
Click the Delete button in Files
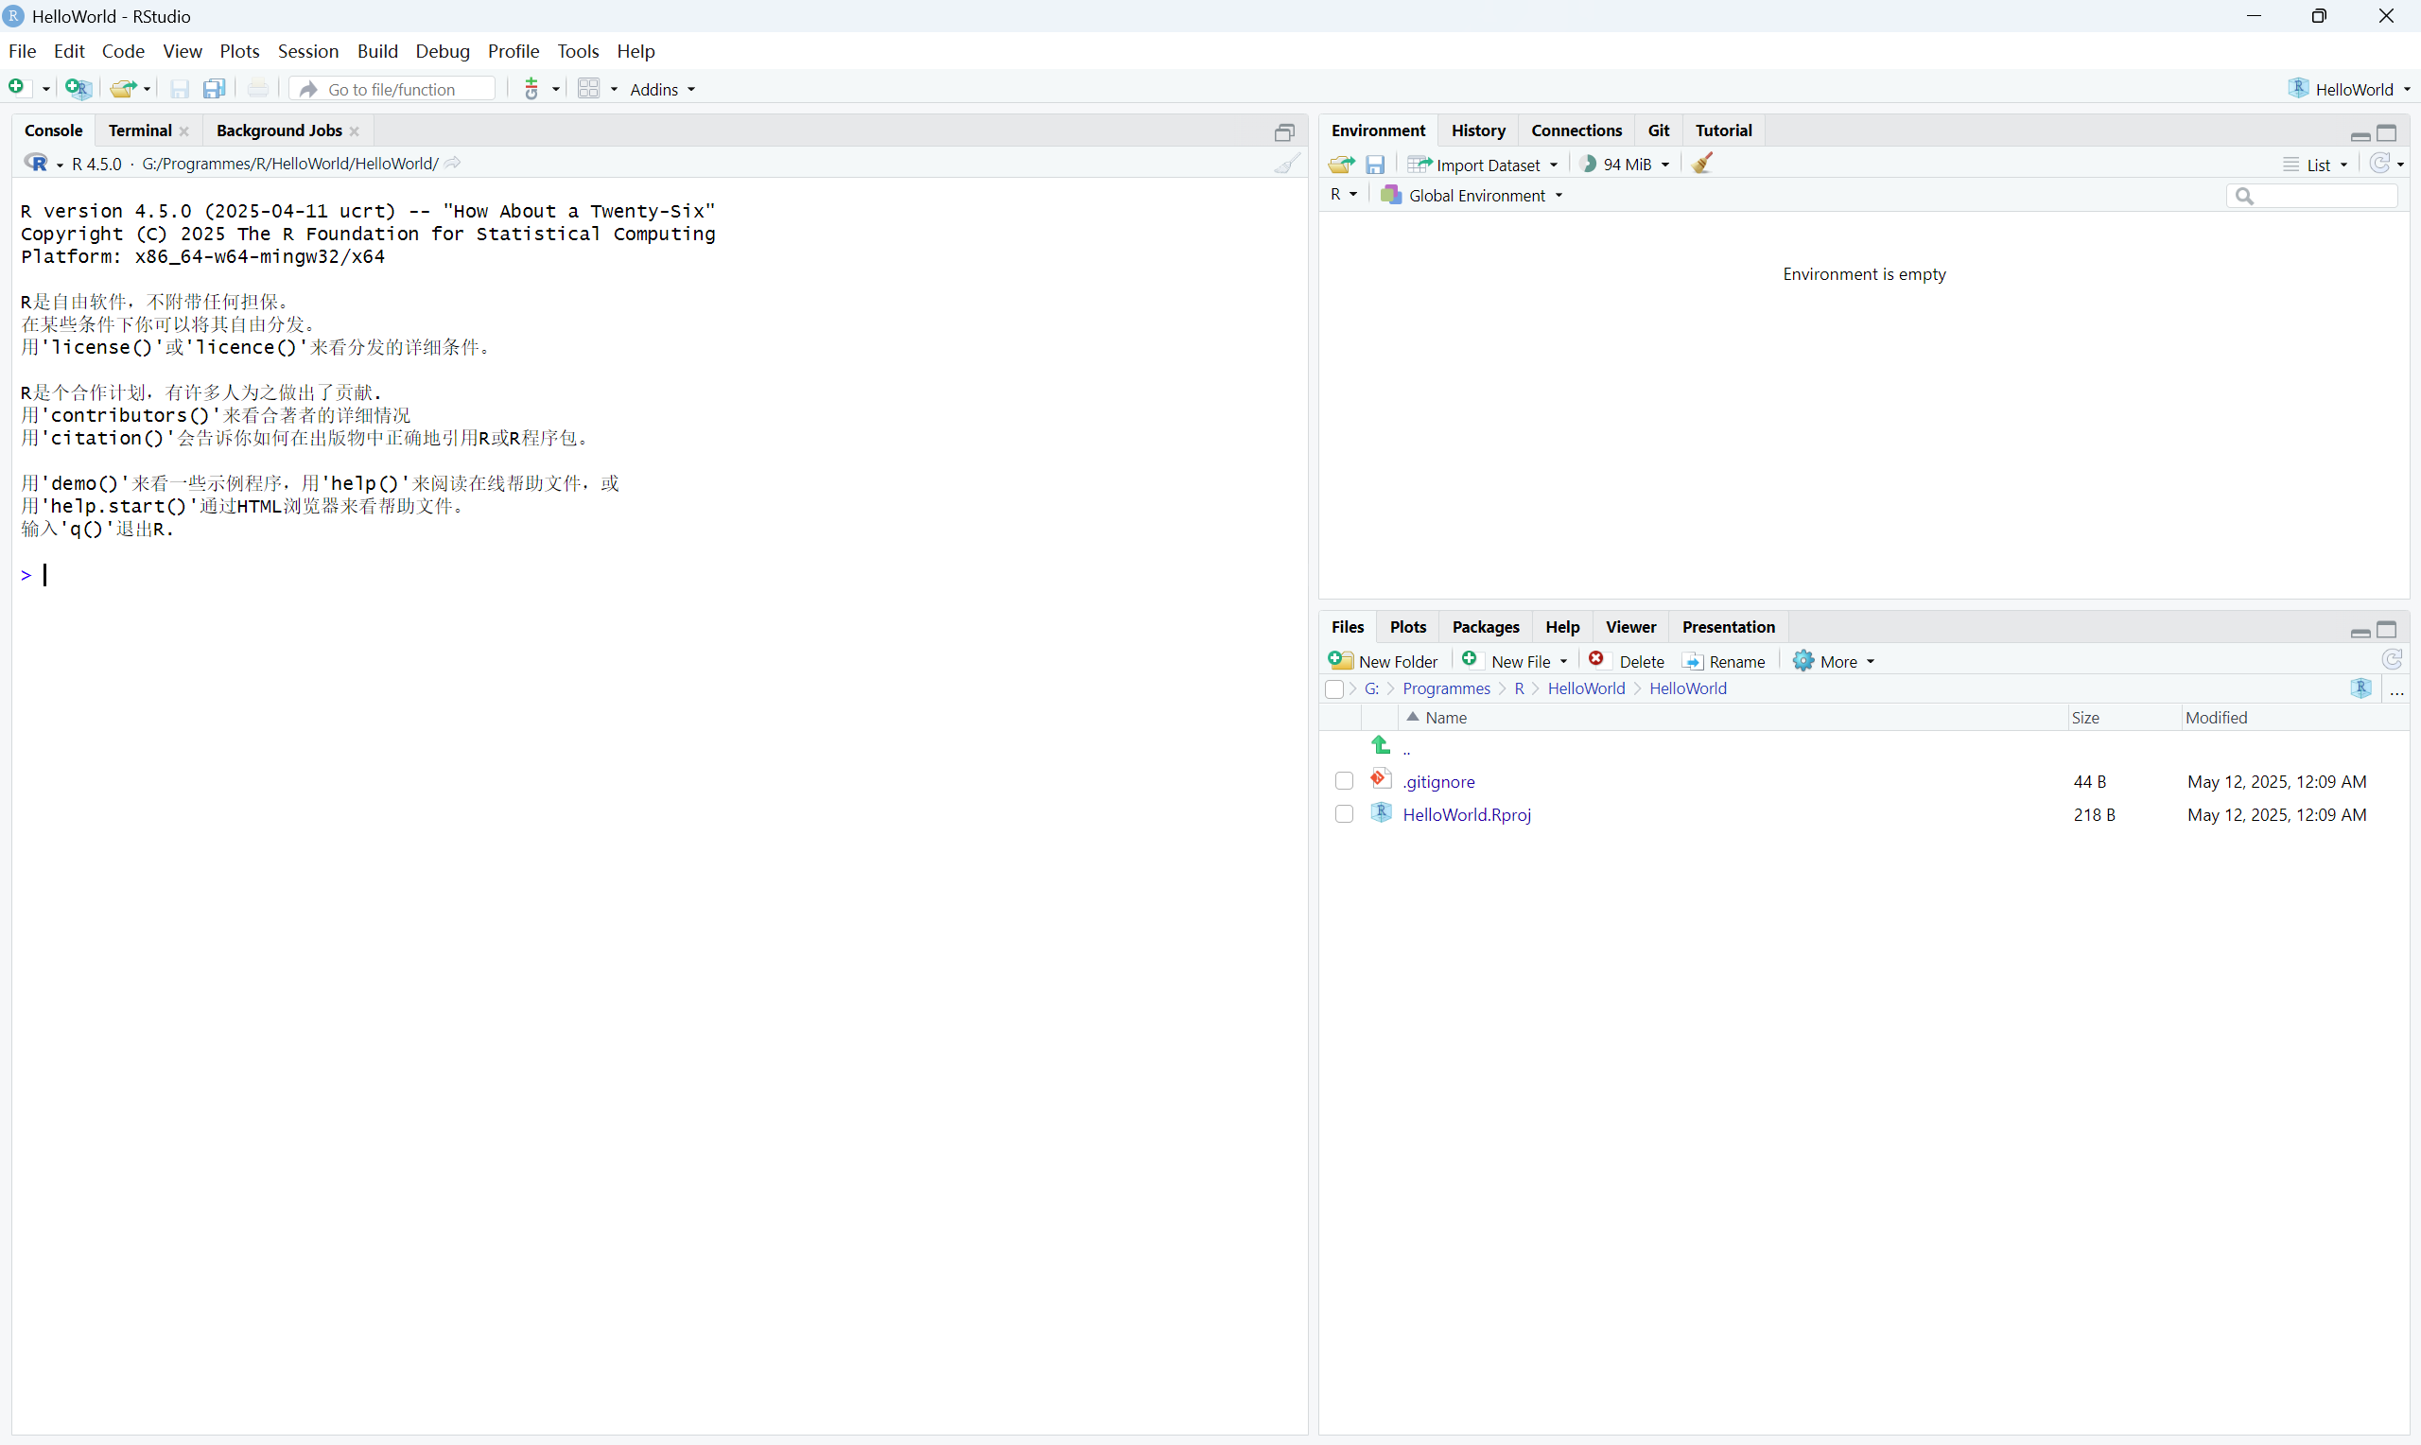1627,661
